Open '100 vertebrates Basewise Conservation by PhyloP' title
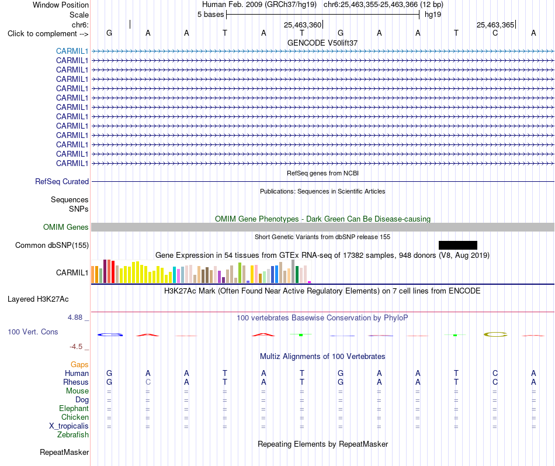The image size is (555, 466). click(x=322, y=318)
